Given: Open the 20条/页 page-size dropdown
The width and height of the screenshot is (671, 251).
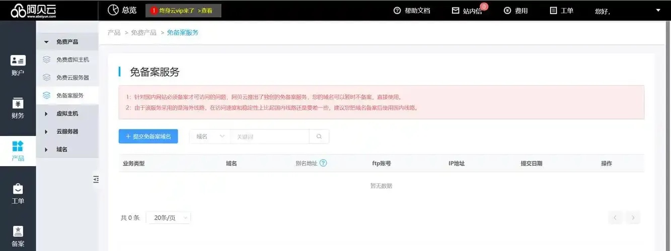Looking at the screenshot, I should tap(169, 218).
